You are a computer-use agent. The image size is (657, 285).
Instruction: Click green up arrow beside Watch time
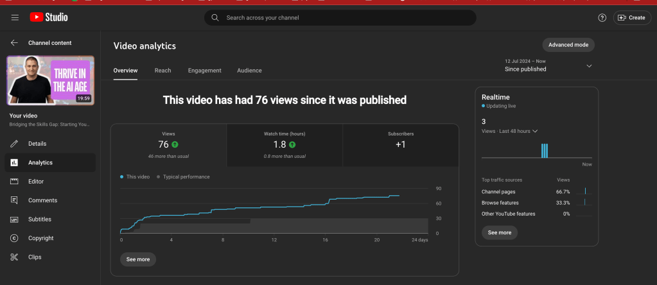[x=292, y=145]
